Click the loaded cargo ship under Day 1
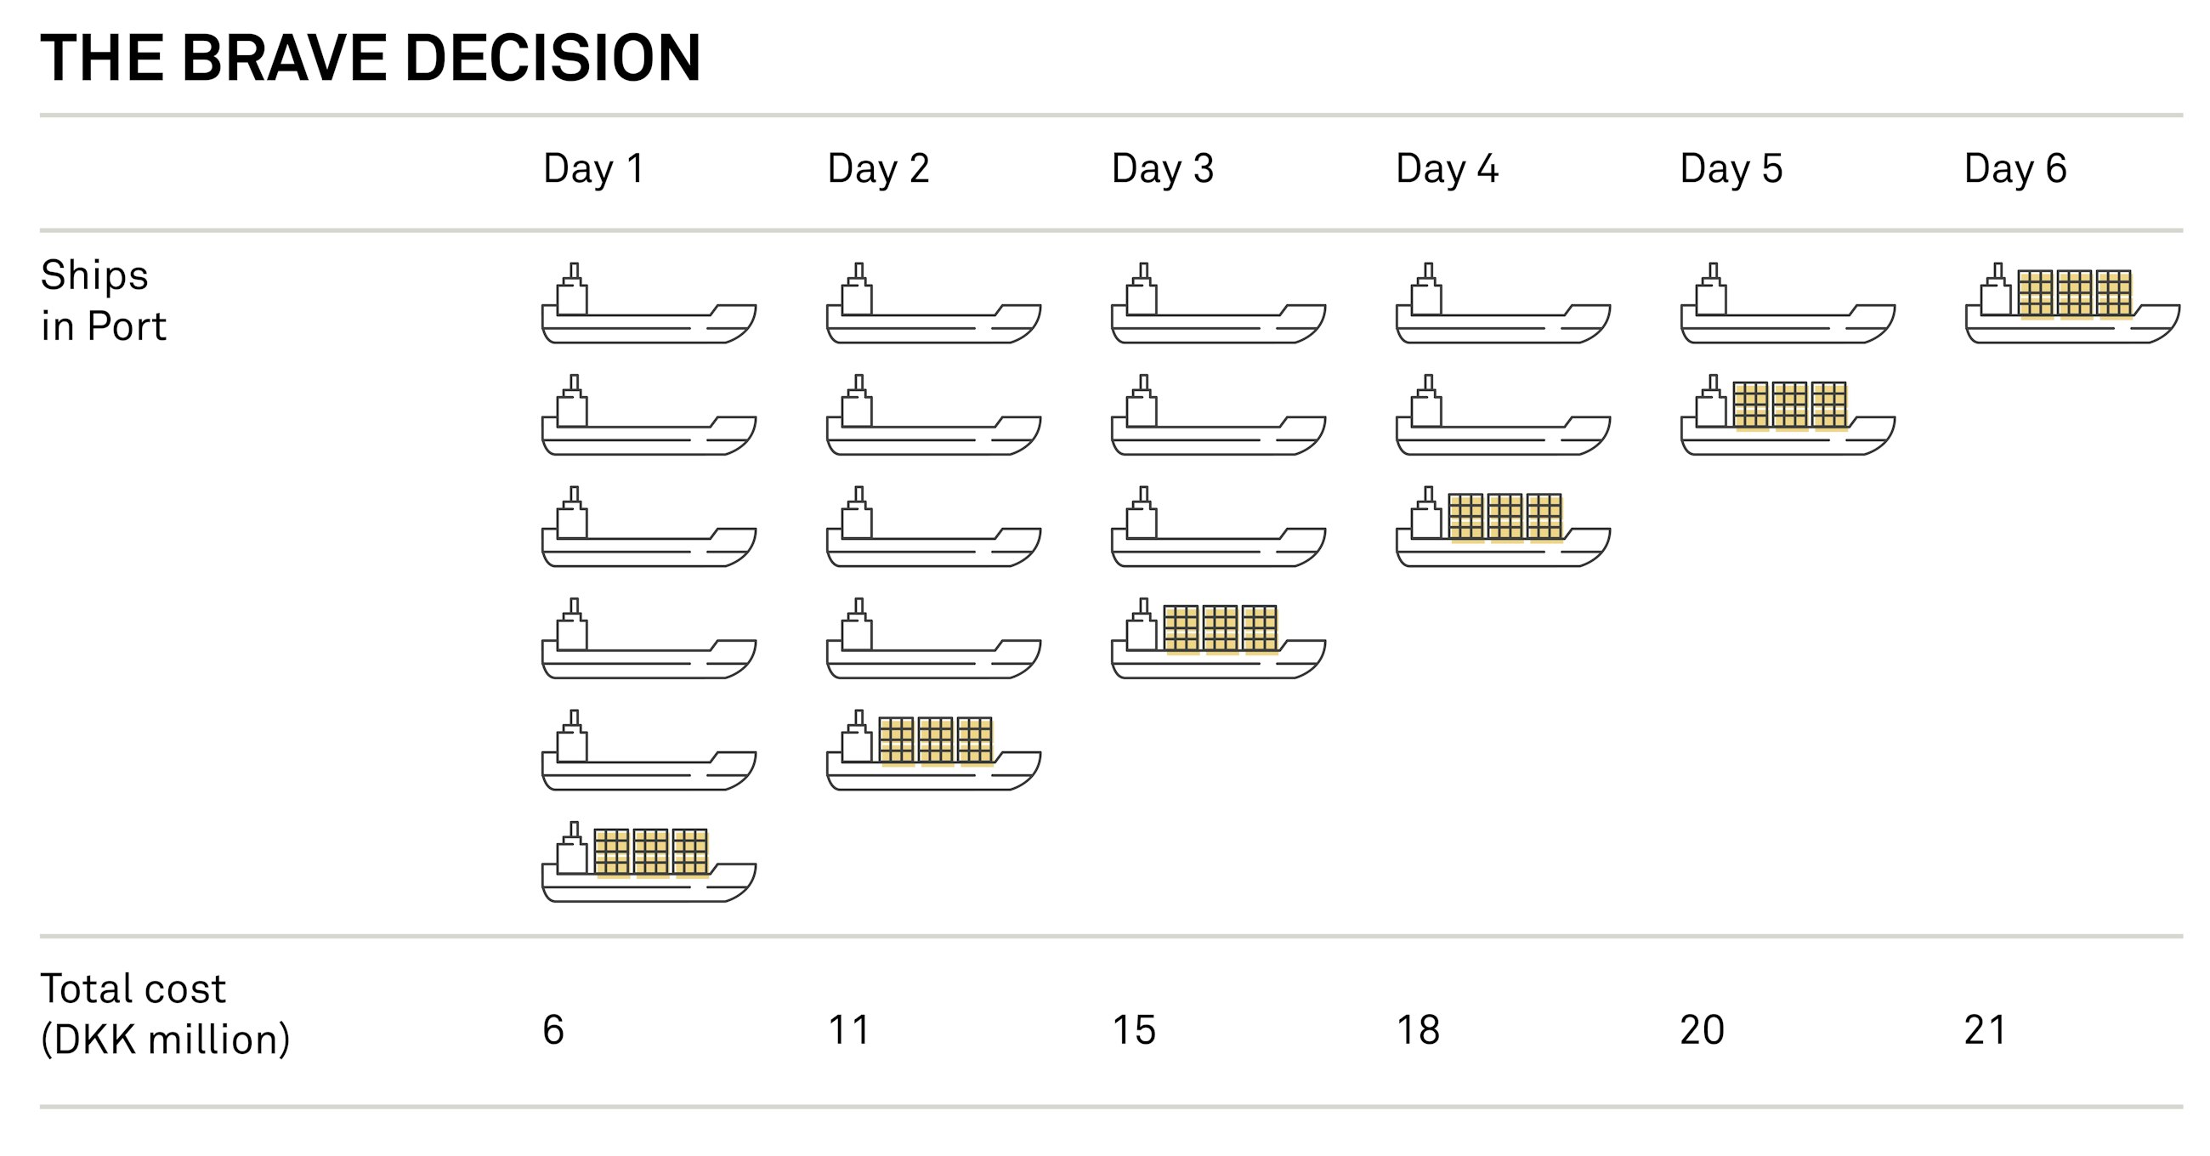 (x=649, y=863)
